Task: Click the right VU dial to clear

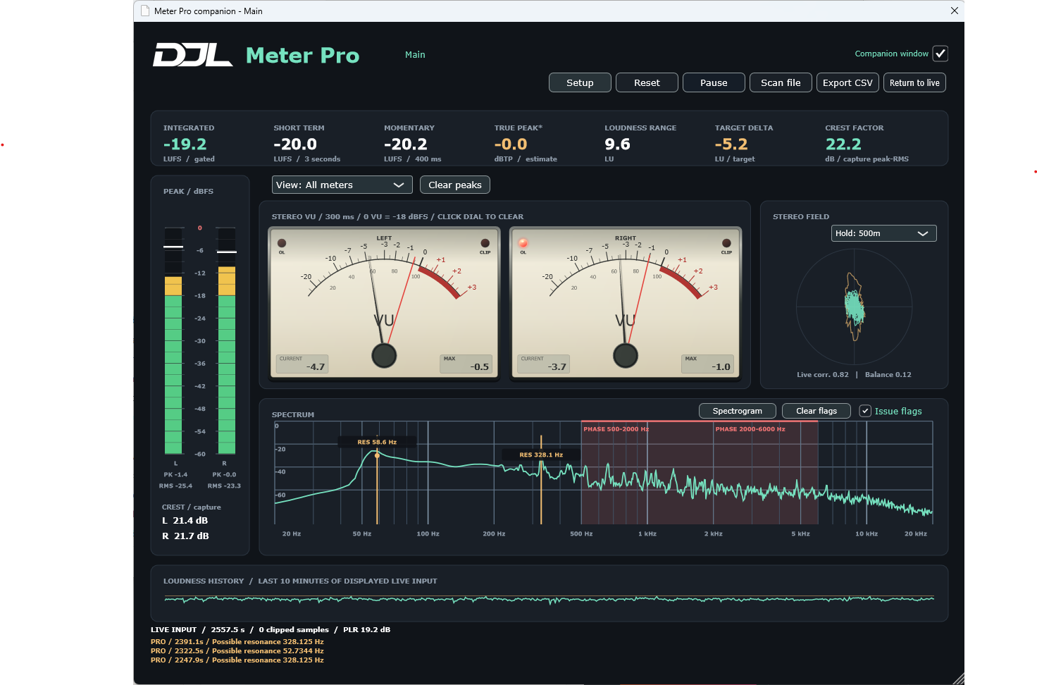Action: coord(626,303)
